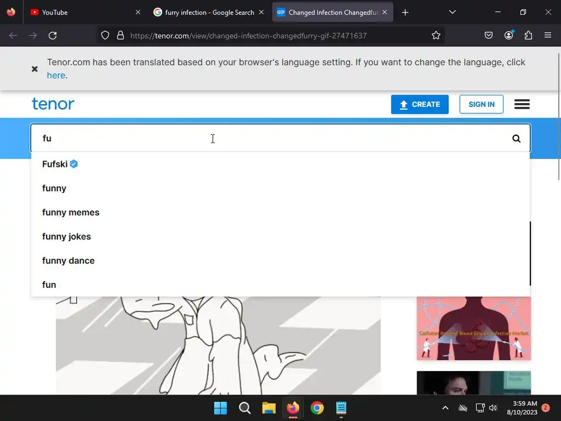The image size is (561, 421).
Task: Expand the list all tabs dropdown
Action: tap(452, 12)
